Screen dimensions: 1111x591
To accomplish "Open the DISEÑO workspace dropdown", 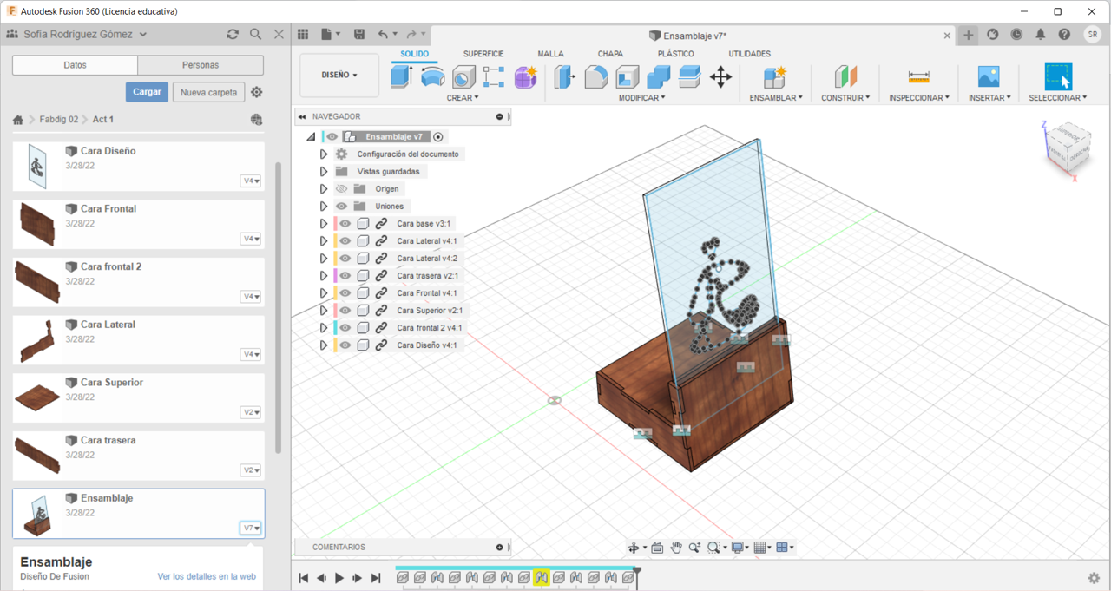I will (x=339, y=76).
